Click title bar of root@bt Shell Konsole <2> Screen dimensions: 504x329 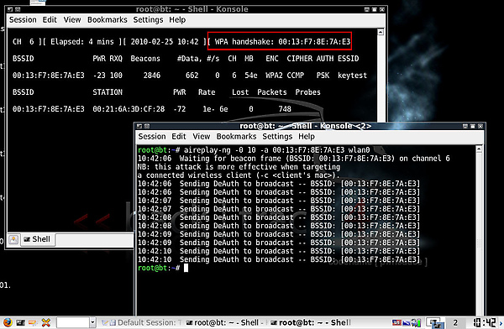(x=306, y=126)
